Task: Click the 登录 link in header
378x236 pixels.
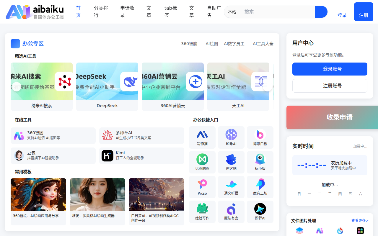Action: coord(342,15)
